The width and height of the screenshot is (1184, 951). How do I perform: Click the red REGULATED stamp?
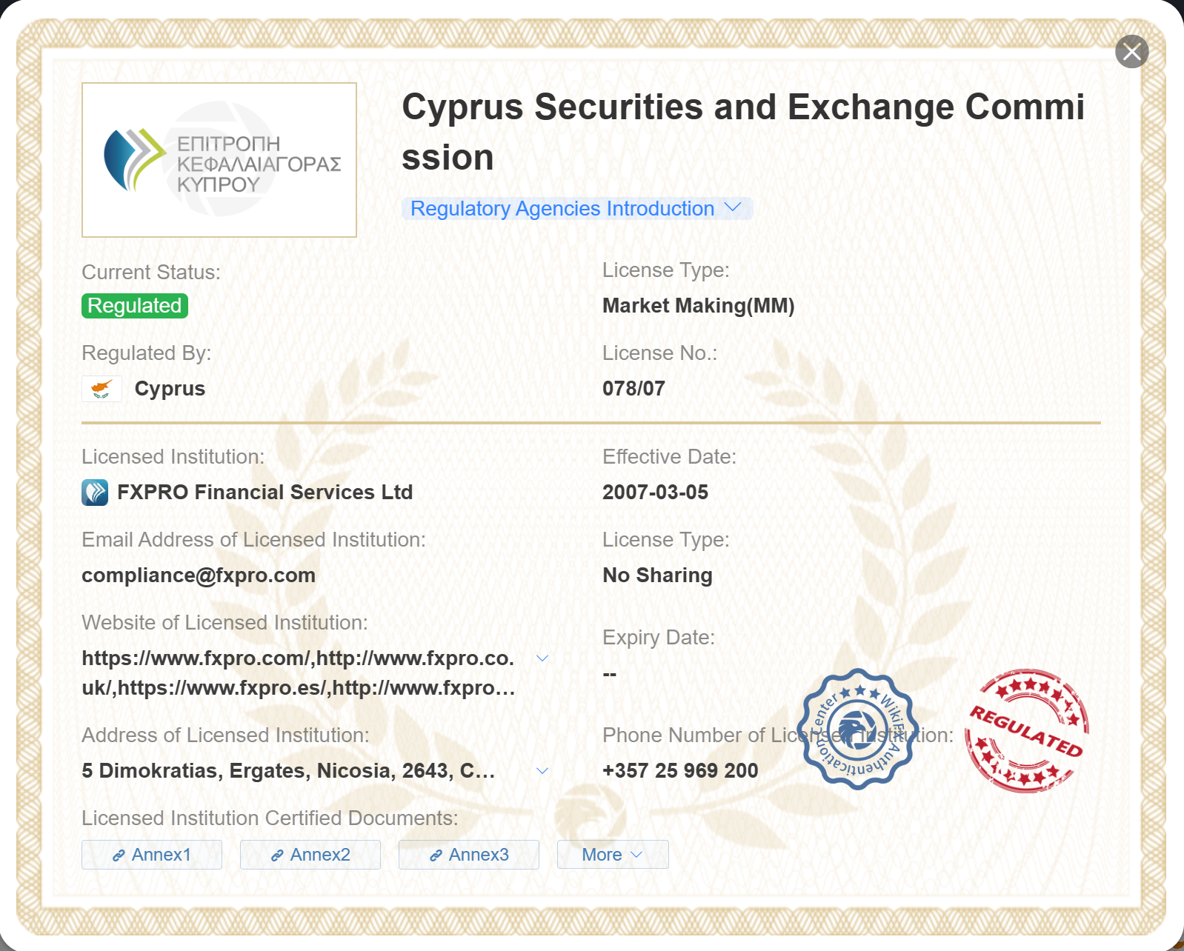[x=1027, y=731]
